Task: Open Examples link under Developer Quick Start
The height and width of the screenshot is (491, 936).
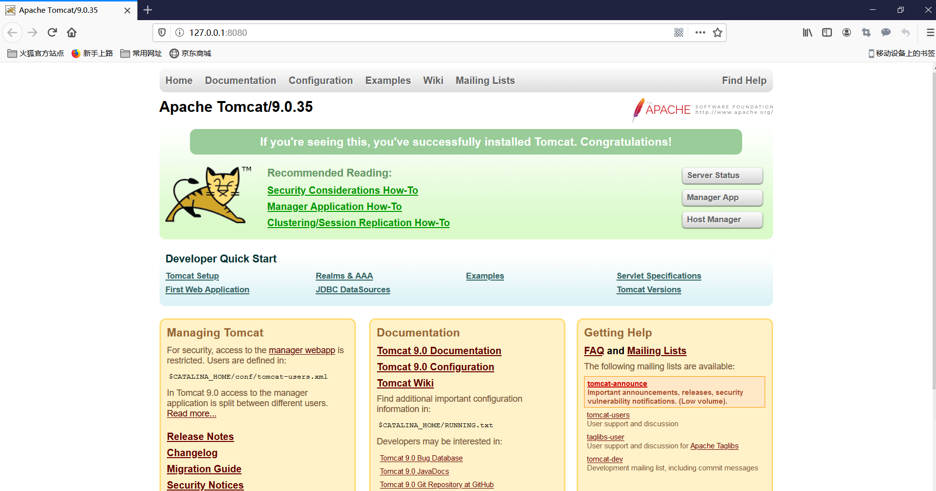Action: [485, 276]
